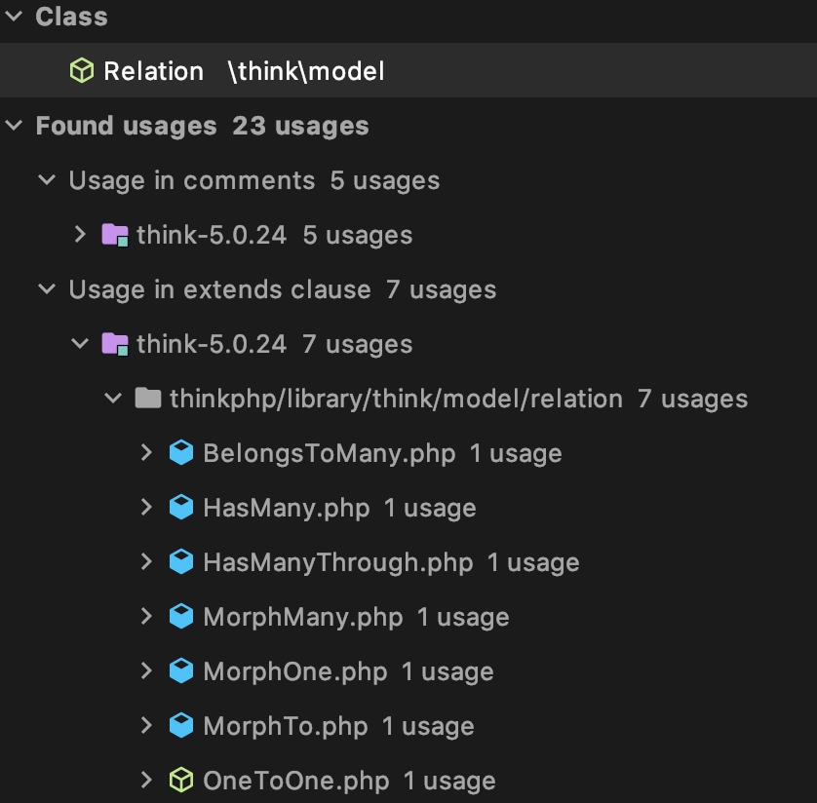
Task: Click the think-5.0.24 module icon under comments
Action: tap(115, 235)
